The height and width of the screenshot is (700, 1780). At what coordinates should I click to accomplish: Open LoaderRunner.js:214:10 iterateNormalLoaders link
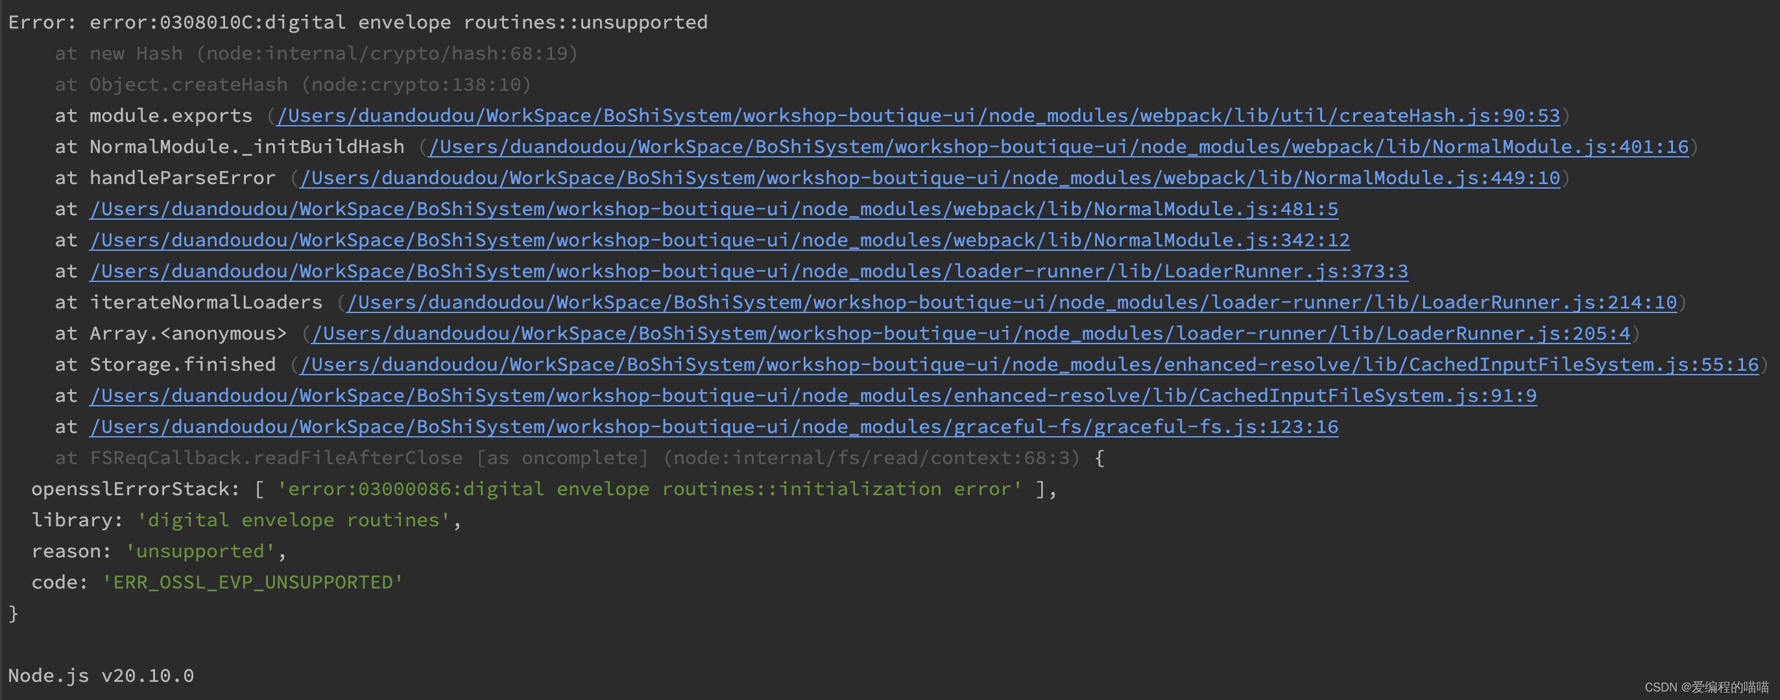point(1011,303)
